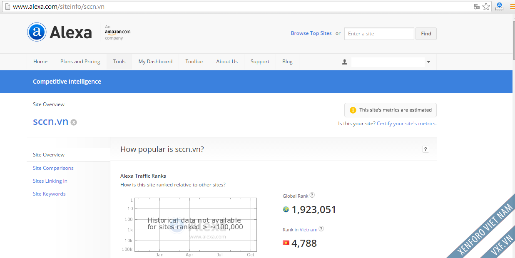Click the Global Rank value 1,923,051
515x258 pixels.
point(314,210)
